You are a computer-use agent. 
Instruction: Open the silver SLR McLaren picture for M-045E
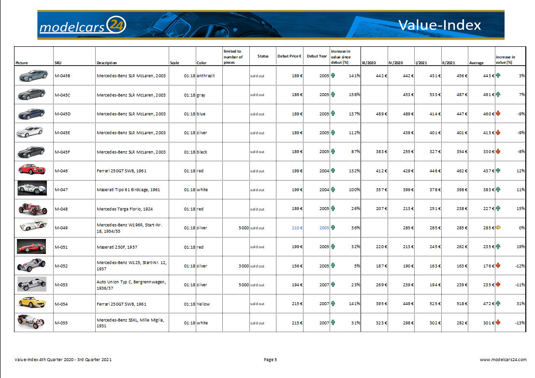click(30, 132)
